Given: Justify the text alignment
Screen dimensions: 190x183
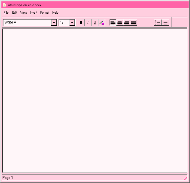Looking at the screenshot, I should [134, 23].
